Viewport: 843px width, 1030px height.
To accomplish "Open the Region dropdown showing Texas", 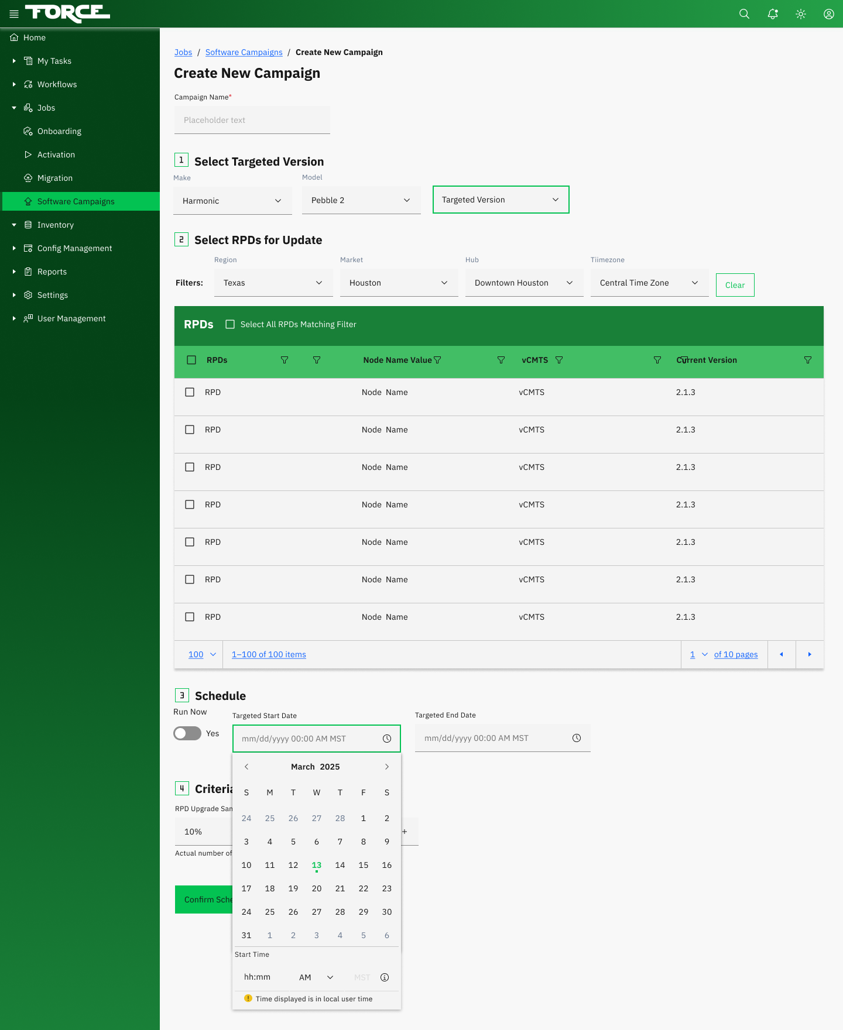I will coord(273,283).
